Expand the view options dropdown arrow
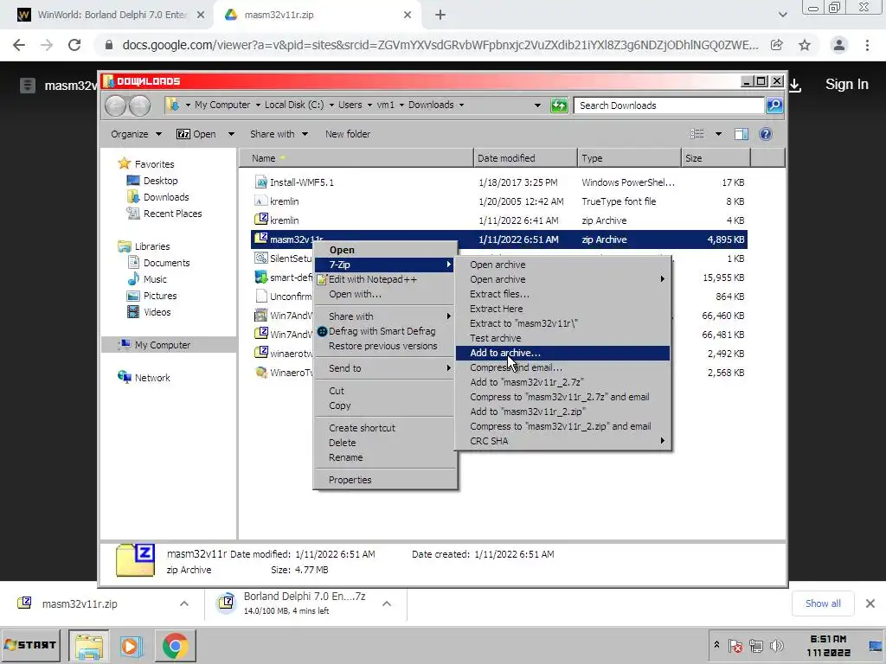This screenshot has height=664, width=886. (718, 134)
